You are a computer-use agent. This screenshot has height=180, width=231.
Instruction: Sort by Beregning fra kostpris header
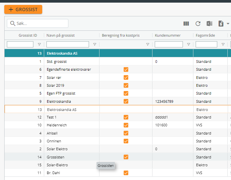tap(121, 35)
